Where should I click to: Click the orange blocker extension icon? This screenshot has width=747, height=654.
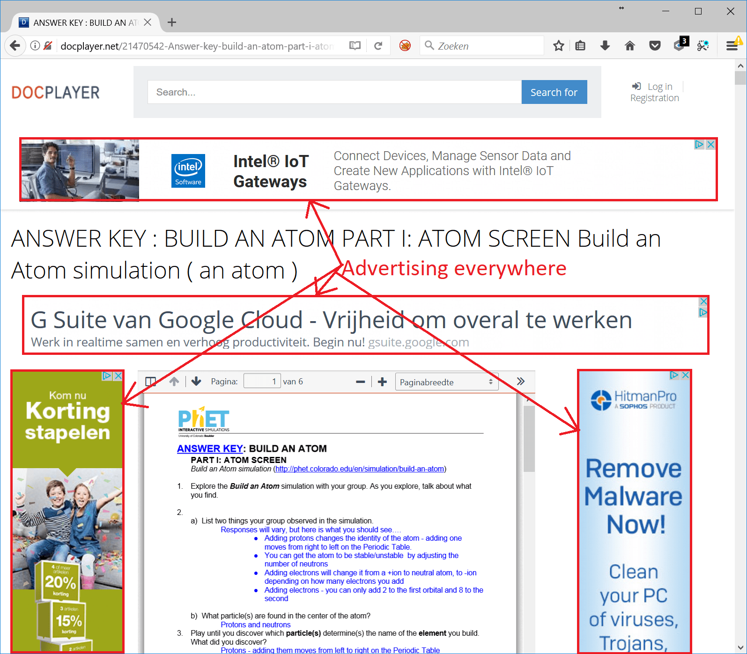pyautogui.click(x=405, y=46)
